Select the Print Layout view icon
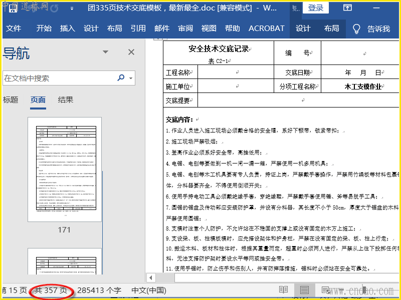 coord(304,290)
